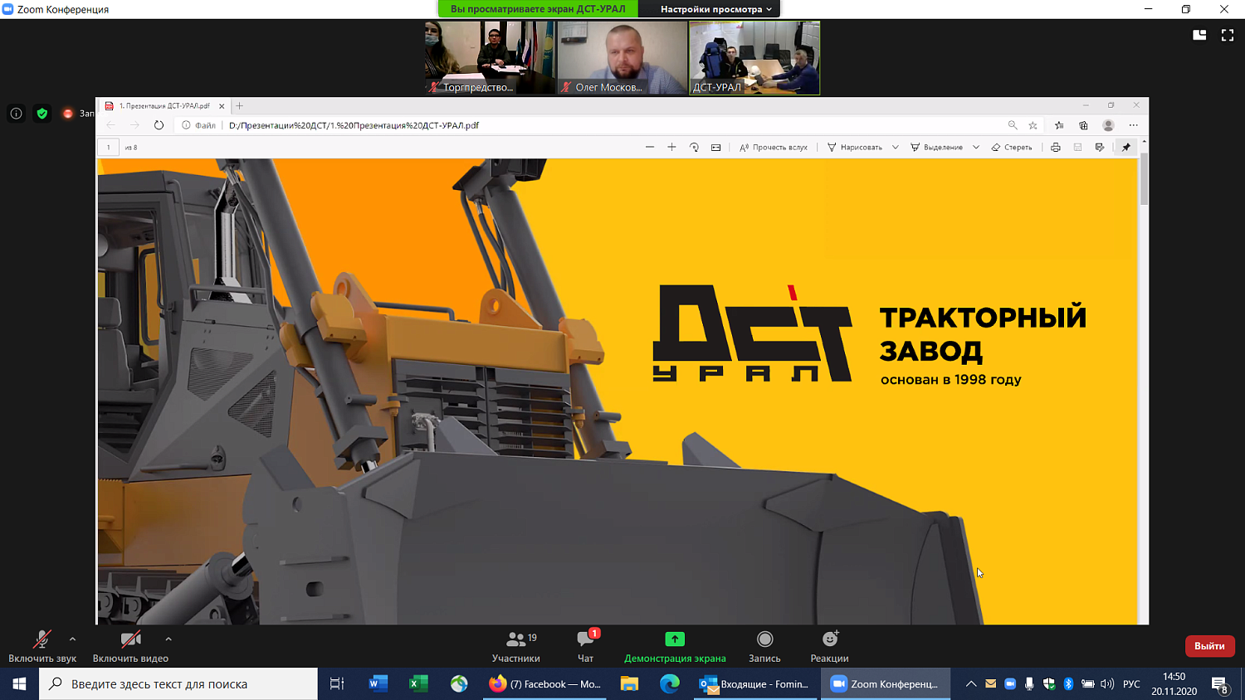The width and height of the screenshot is (1245, 700).
Task: Enter Zoom full screen mode
Action: point(1227,35)
